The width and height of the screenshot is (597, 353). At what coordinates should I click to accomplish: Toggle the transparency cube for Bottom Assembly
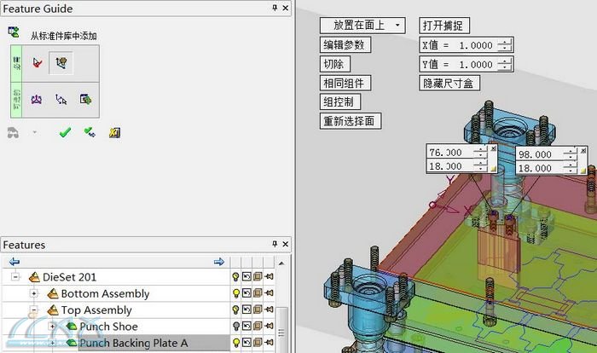coord(258,292)
